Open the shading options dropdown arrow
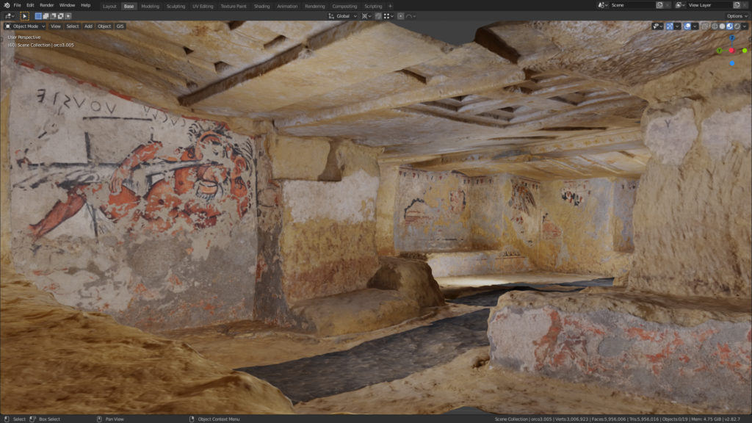 pos(745,26)
